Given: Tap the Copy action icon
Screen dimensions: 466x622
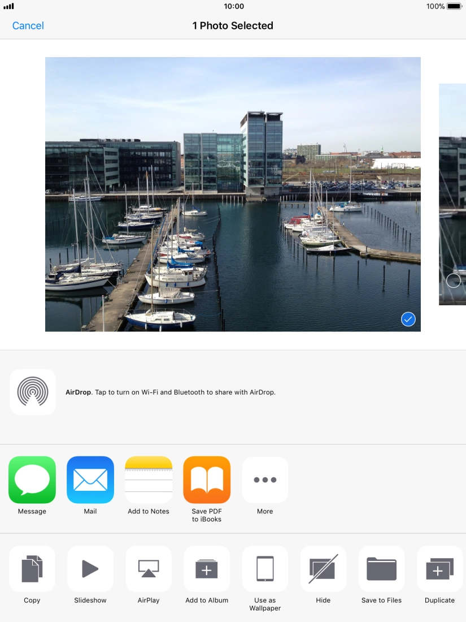Looking at the screenshot, I should (x=32, y=569).
